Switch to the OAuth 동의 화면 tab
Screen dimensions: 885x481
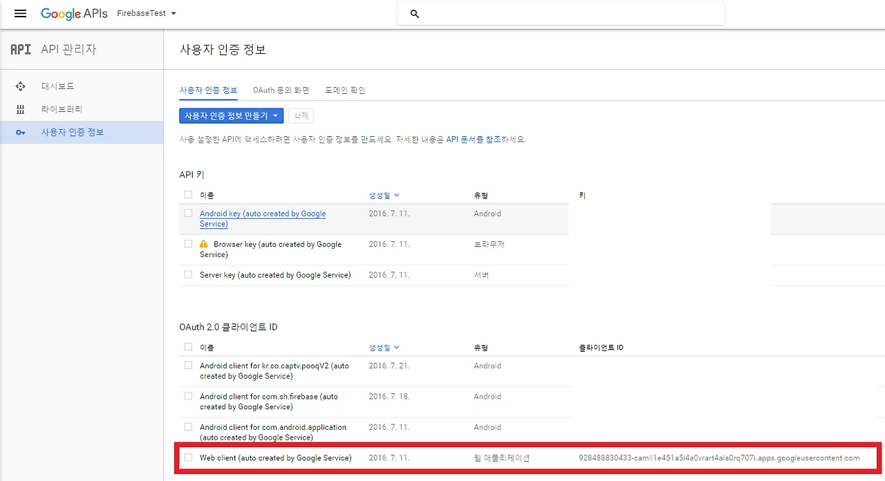coord(281,90)
